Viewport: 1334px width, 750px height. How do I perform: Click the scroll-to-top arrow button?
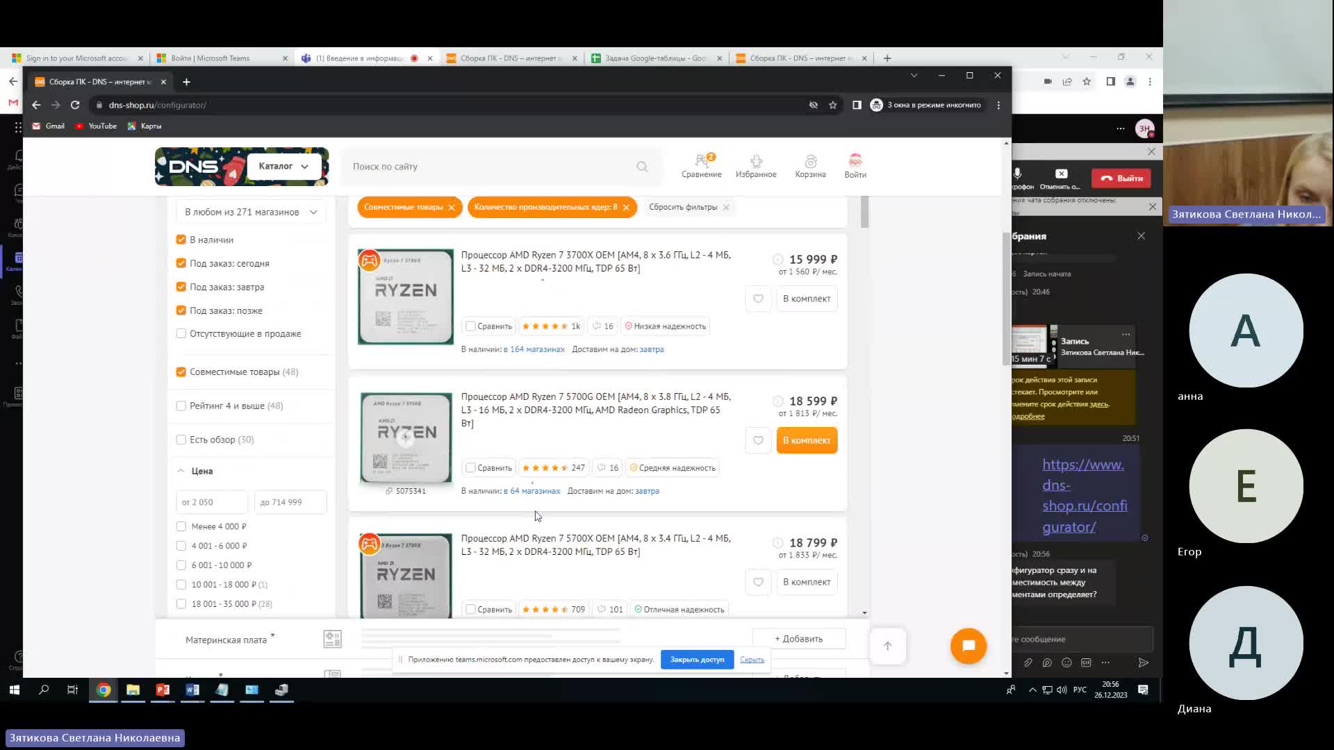coord(887,646)
